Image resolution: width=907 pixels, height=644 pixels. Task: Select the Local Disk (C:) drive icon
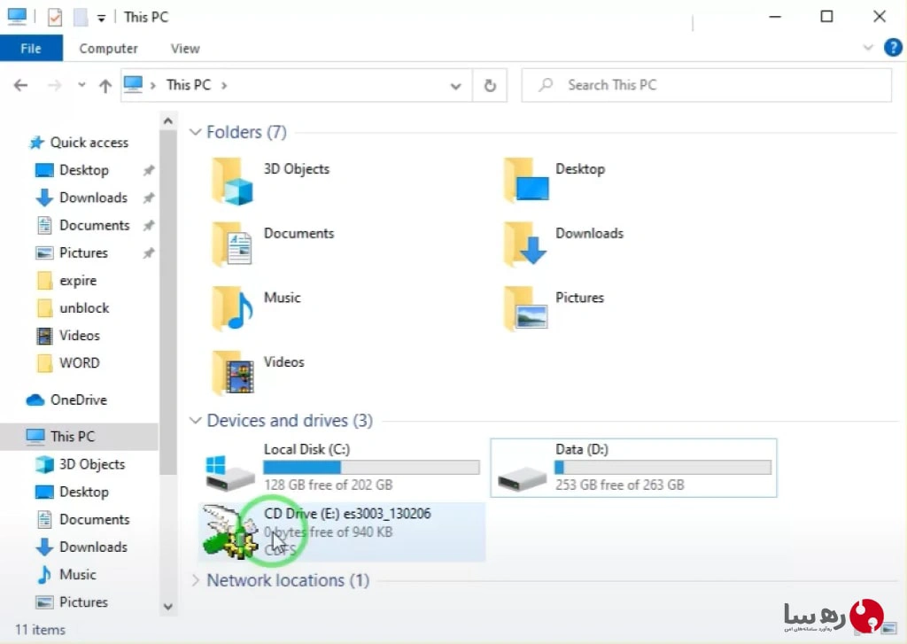[x=229, y=473]
